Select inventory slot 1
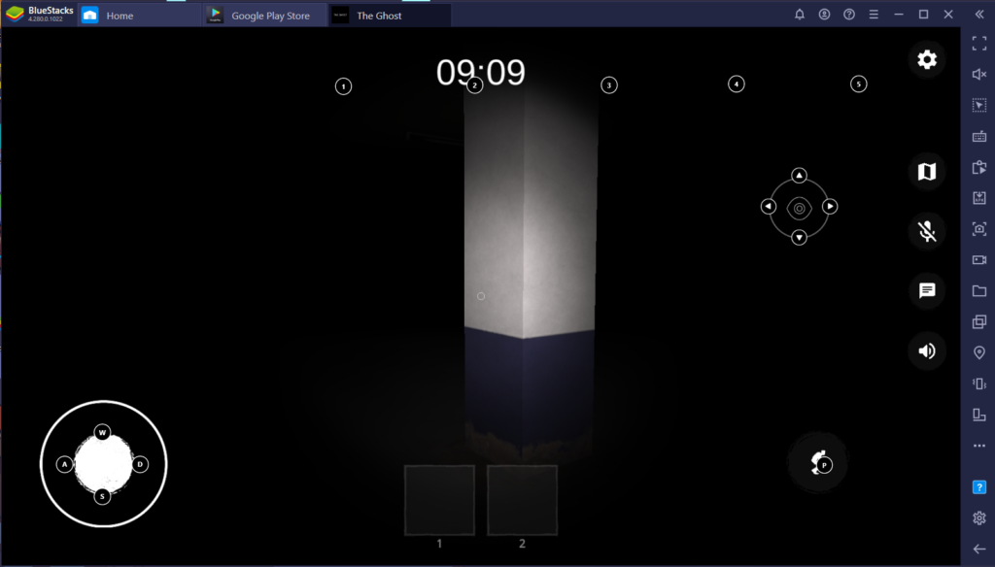 [439, 500]
